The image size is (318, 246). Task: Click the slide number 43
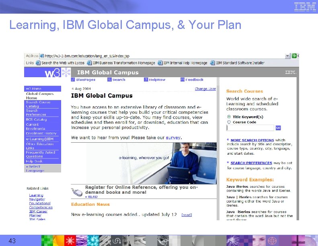pyautogui.click(x=12, y=241)
